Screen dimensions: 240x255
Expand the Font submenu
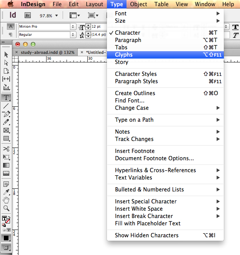[165, 13]
